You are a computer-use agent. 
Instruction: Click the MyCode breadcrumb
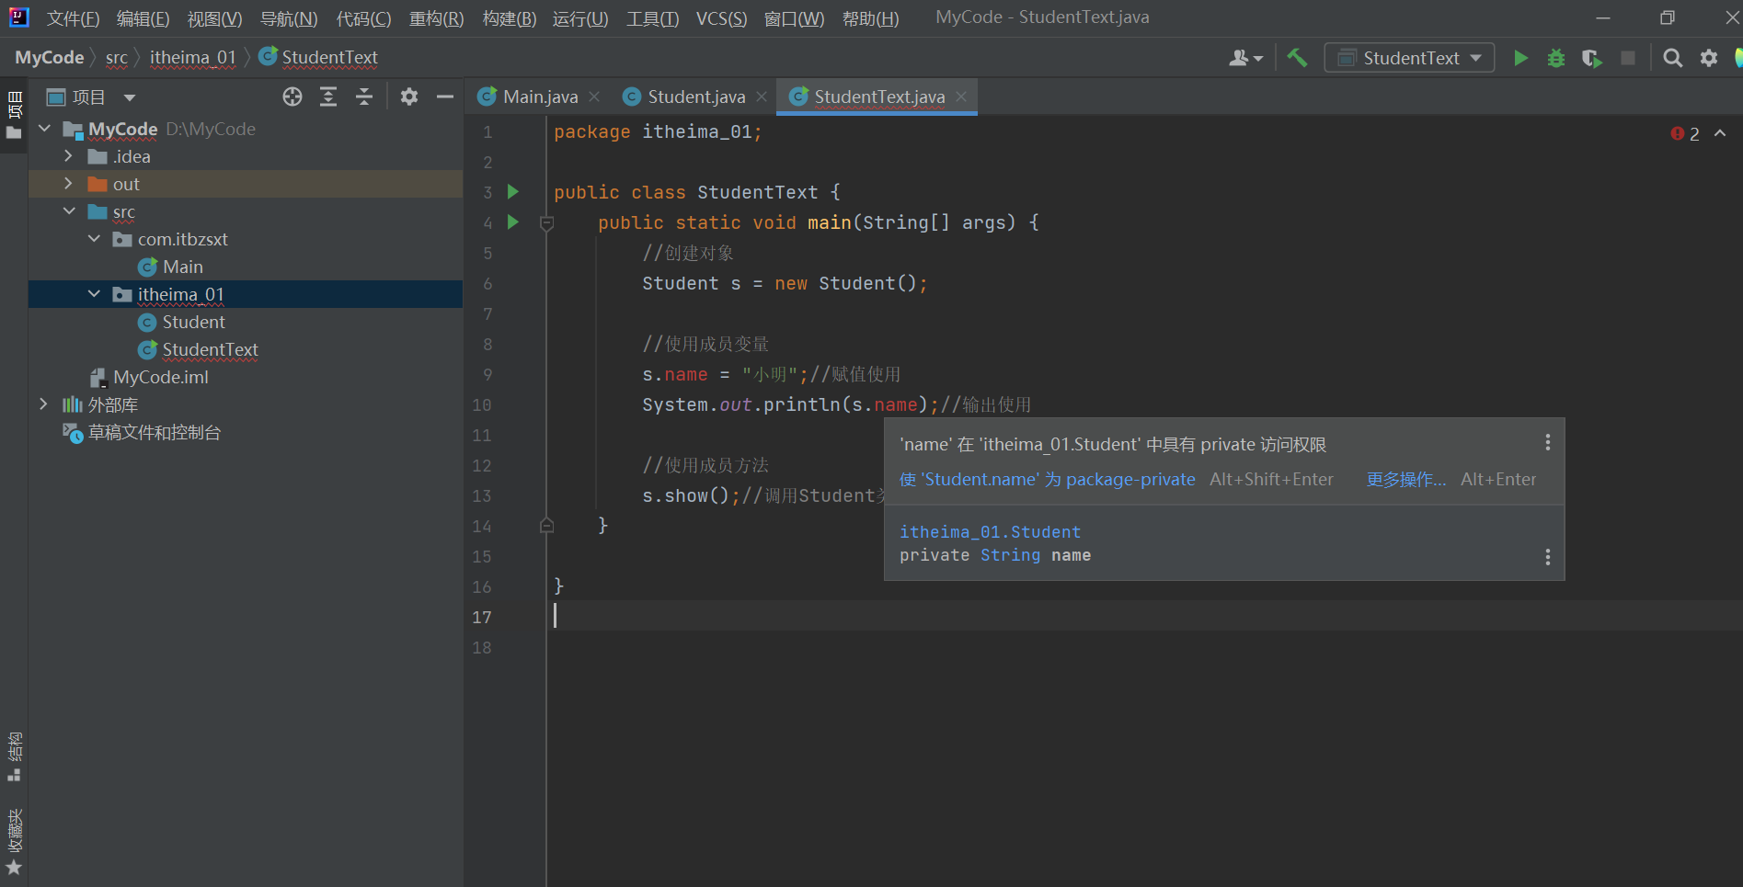click(50, 58)
